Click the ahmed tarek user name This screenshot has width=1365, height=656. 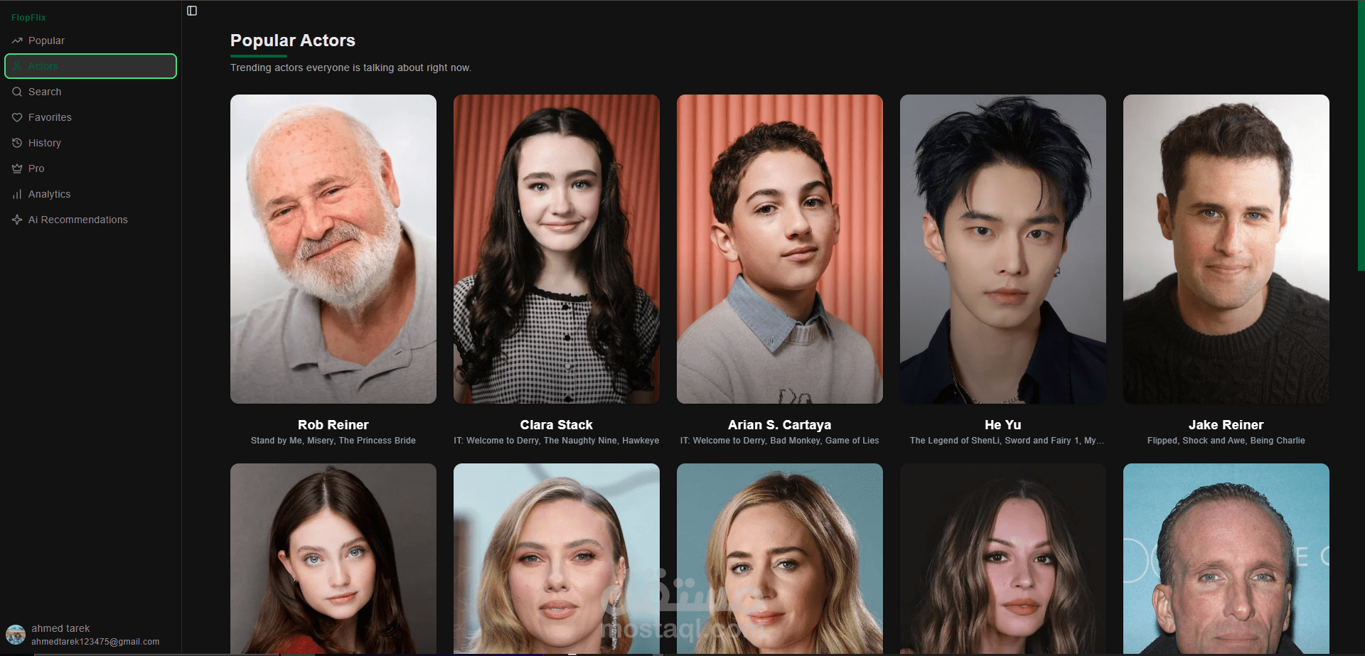(x=60, y=628)
